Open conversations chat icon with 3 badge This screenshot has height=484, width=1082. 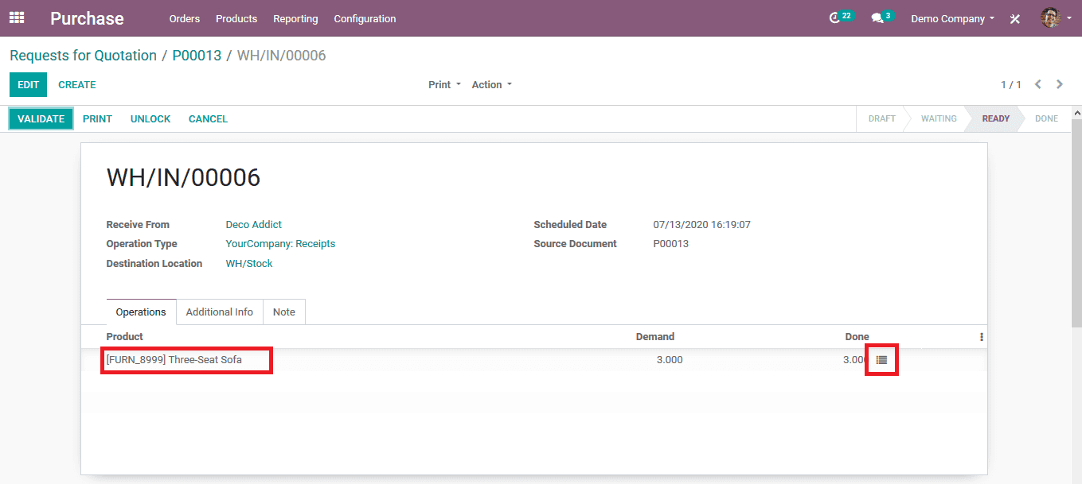(882, 17)
